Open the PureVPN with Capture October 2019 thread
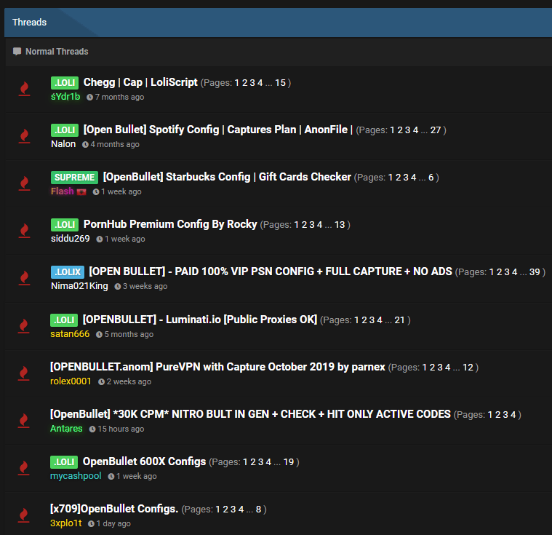The height and width of the screenshot is (535, 552). (217, 367)
